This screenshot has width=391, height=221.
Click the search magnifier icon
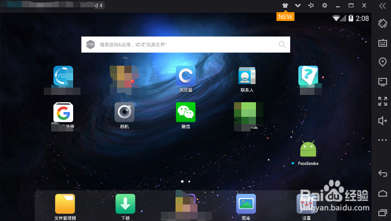pos(282,45)
